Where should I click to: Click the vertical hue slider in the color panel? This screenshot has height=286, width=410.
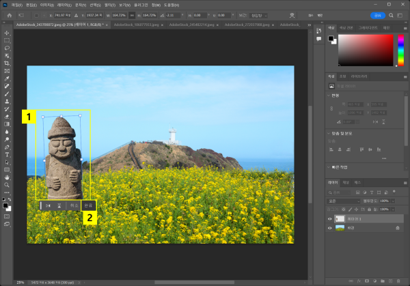click(400, 49)
